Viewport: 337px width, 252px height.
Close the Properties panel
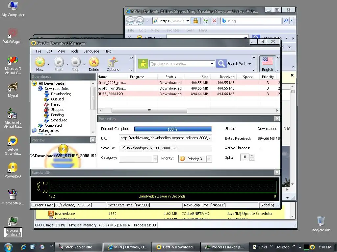(277, 118)
